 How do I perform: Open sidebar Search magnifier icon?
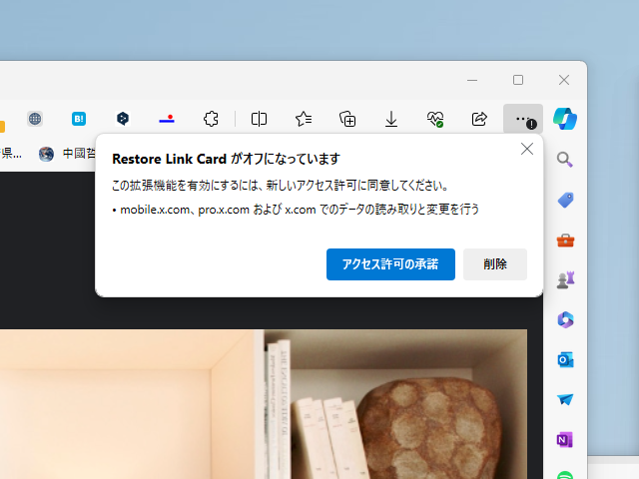(x=565, y=160)
